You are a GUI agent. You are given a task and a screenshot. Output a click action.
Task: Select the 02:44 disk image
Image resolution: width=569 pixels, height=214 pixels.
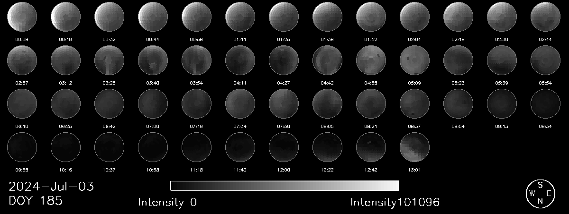(545, 17)
